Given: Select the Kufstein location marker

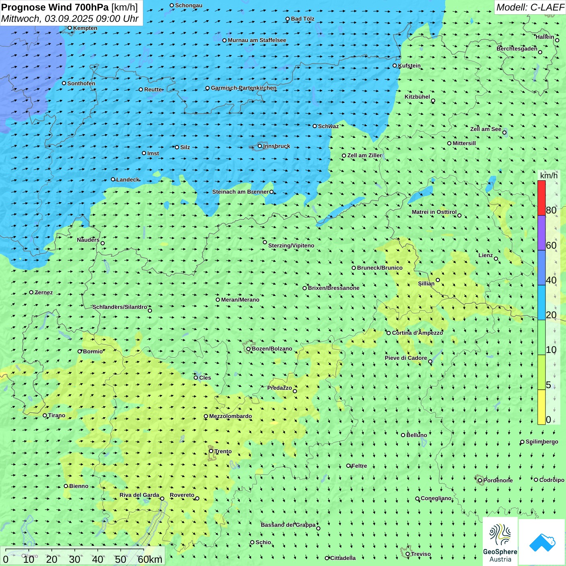Looking at the screenshot, I should 395,65.
